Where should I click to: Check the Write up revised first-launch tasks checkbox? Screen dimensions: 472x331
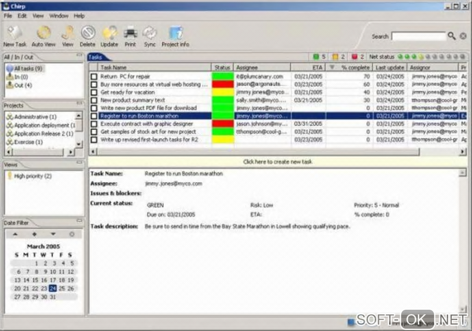click(x=94, y=140)
